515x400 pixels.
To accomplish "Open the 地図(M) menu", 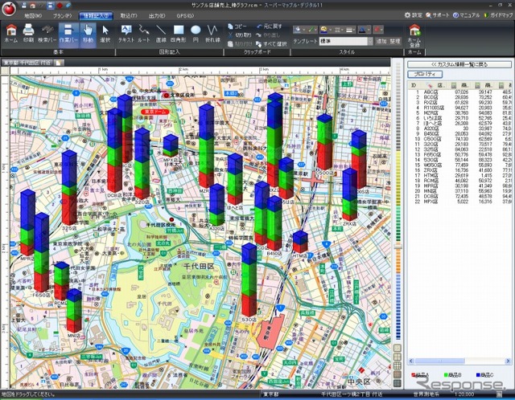I will pos(33,16).
